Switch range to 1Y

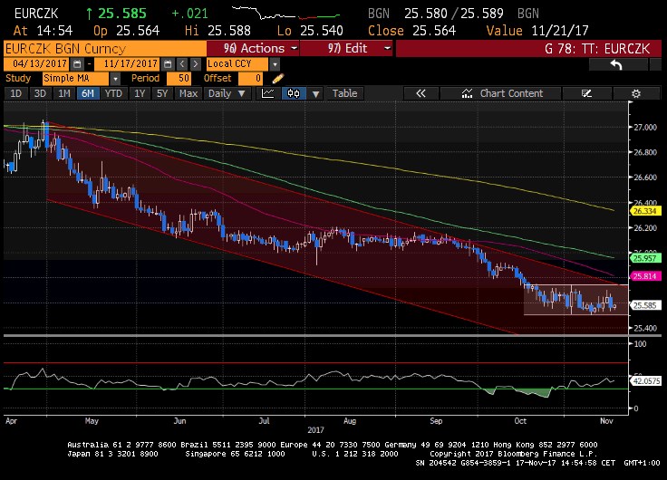tap(140, 93)
